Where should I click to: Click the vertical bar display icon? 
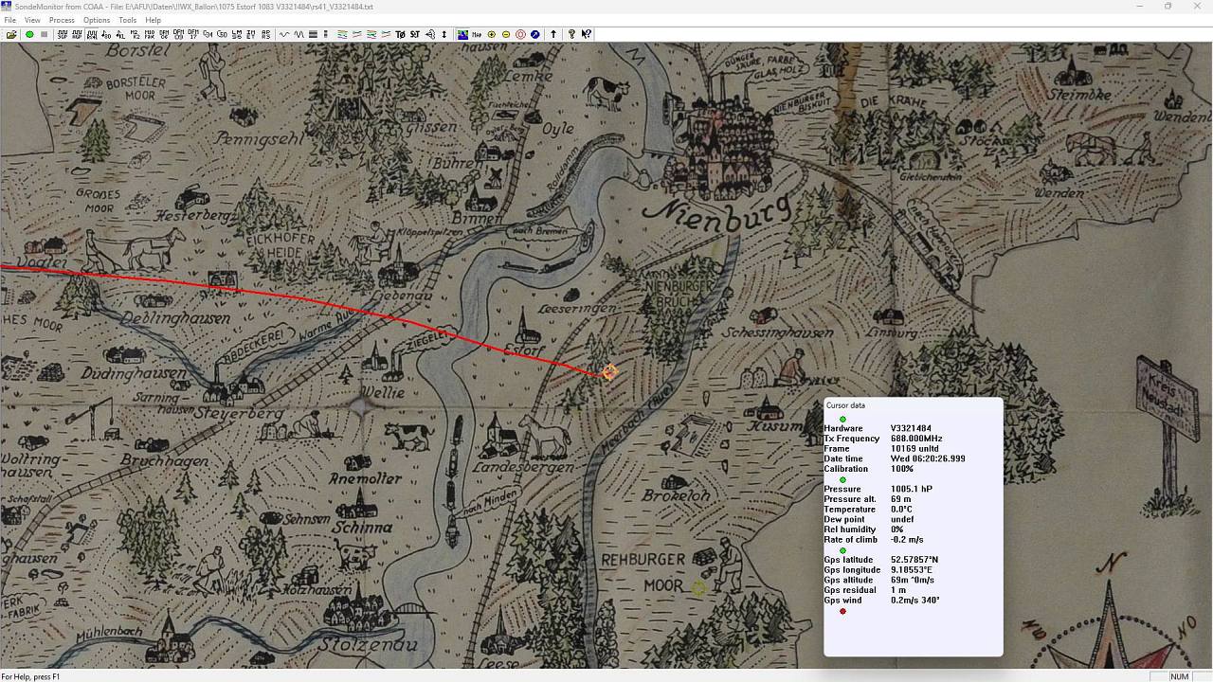(325, 34)
